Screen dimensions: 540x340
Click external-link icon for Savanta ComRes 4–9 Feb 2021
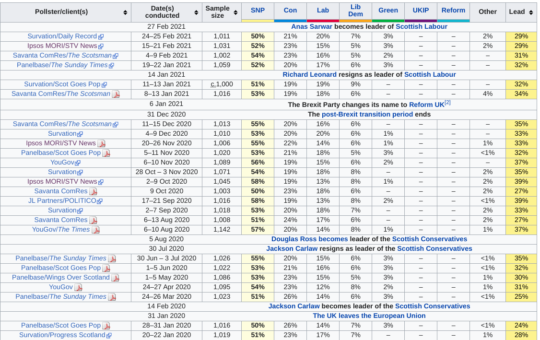coord(116,56)
